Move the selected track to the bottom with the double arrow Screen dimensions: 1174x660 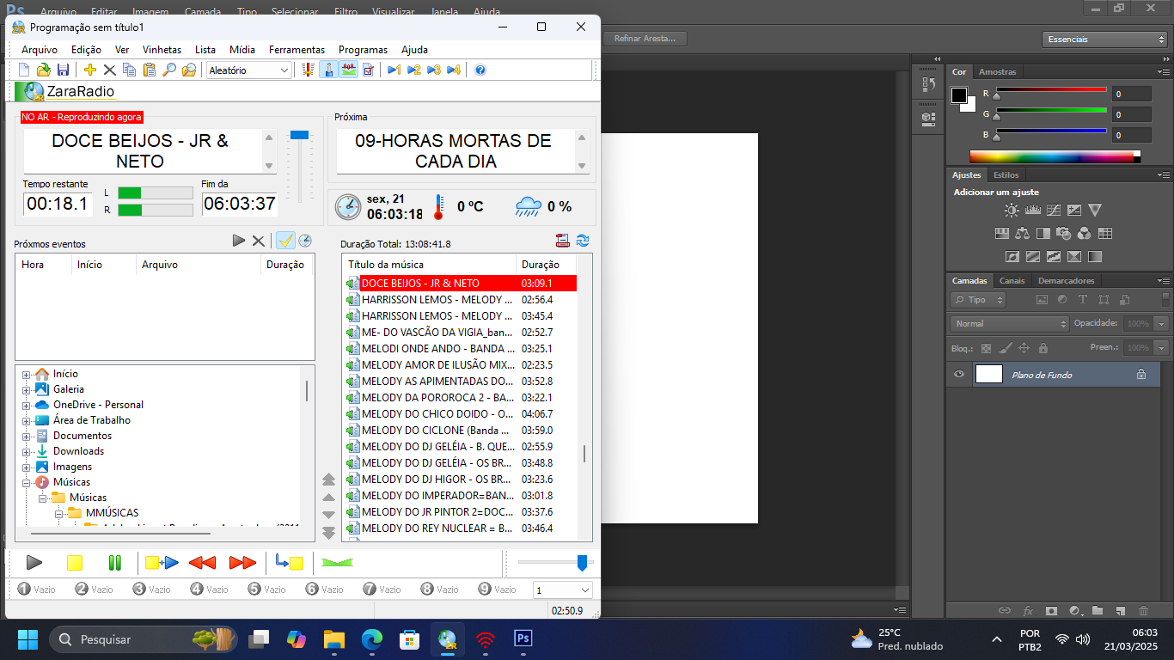328,533
